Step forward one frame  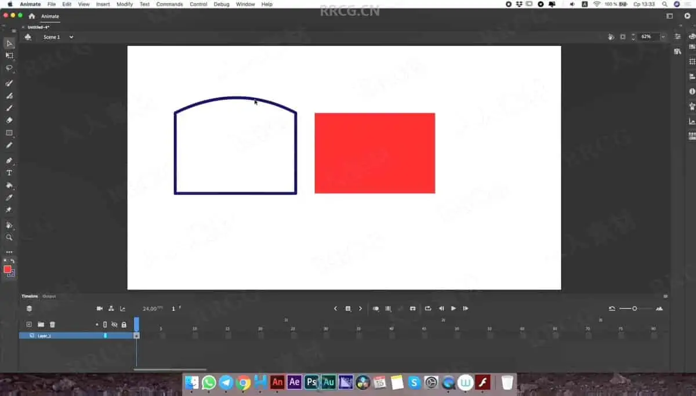(466, 308)
